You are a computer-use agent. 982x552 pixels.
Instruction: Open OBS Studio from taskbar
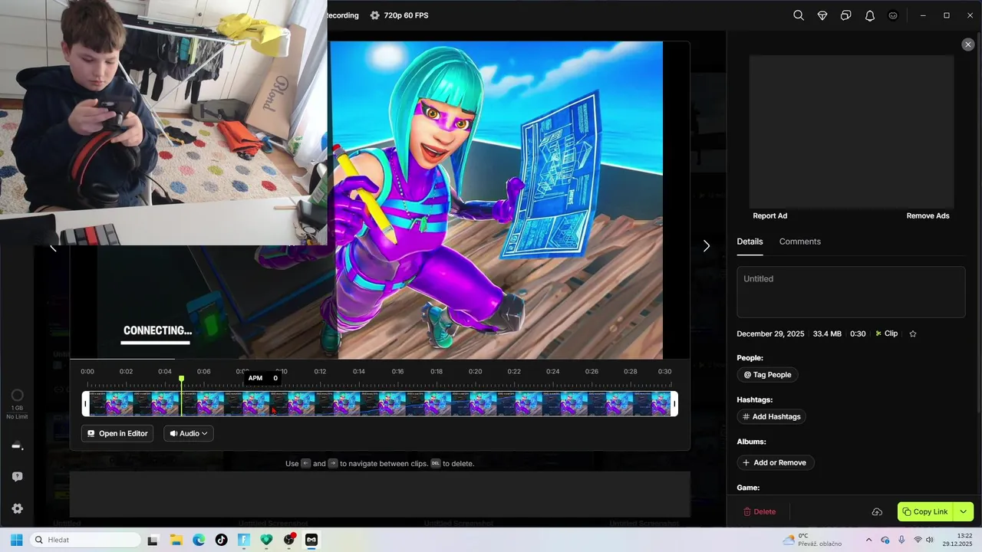tap(289, 540)
